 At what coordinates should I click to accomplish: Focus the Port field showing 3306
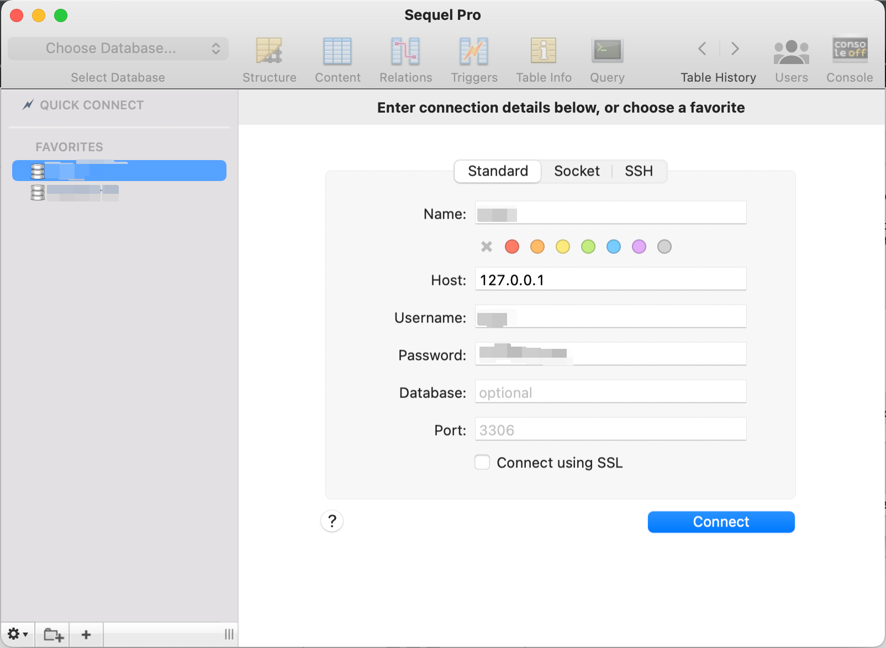click(610, 429)
